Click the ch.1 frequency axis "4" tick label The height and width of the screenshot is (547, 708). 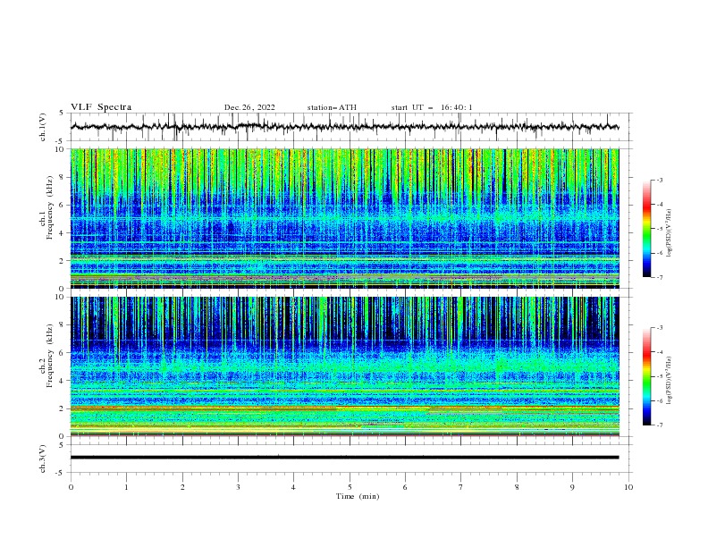click(x=63, y=233)
